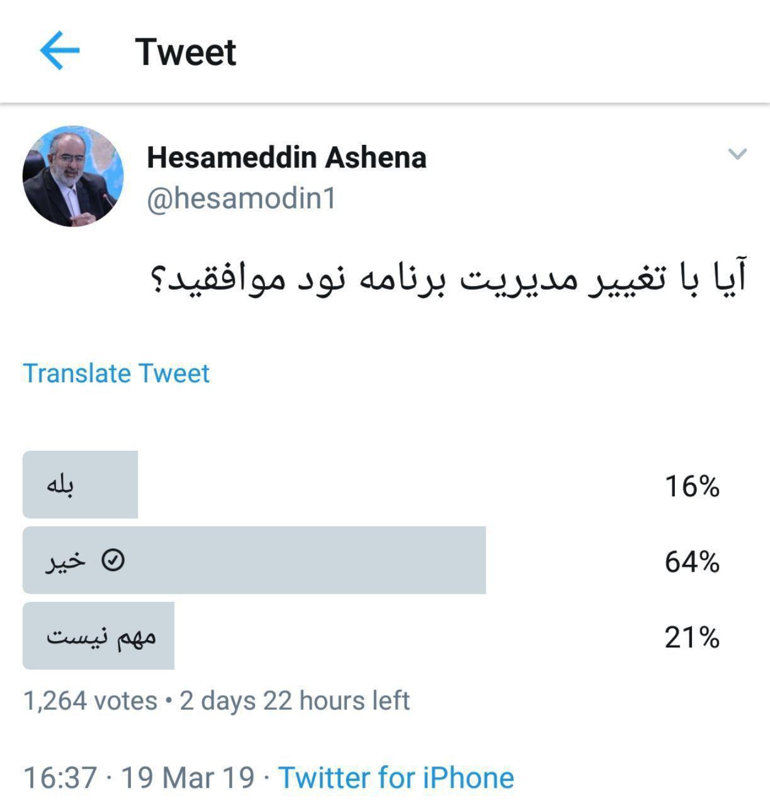Click the 64% poll progress bar

tap(254, 560)
